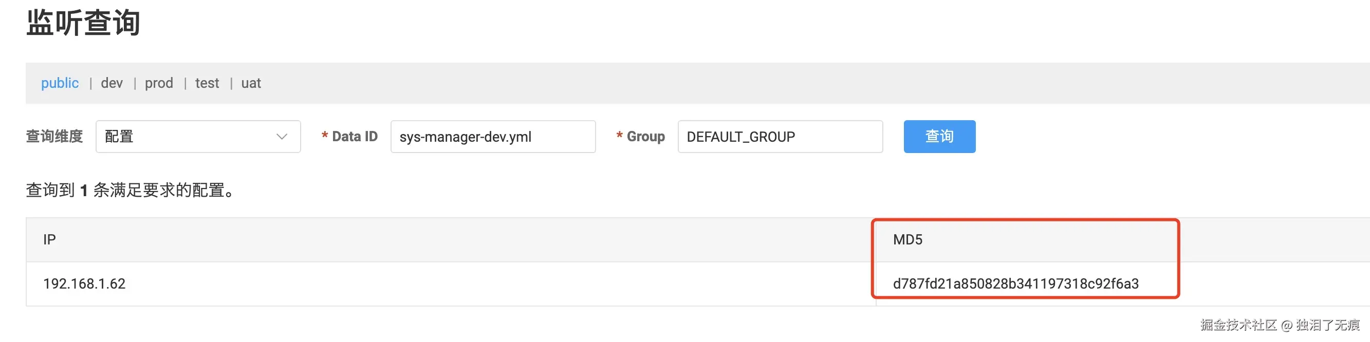1370x342 pixels.
Task: Click the Data ID field label
Action: point(354,137)
